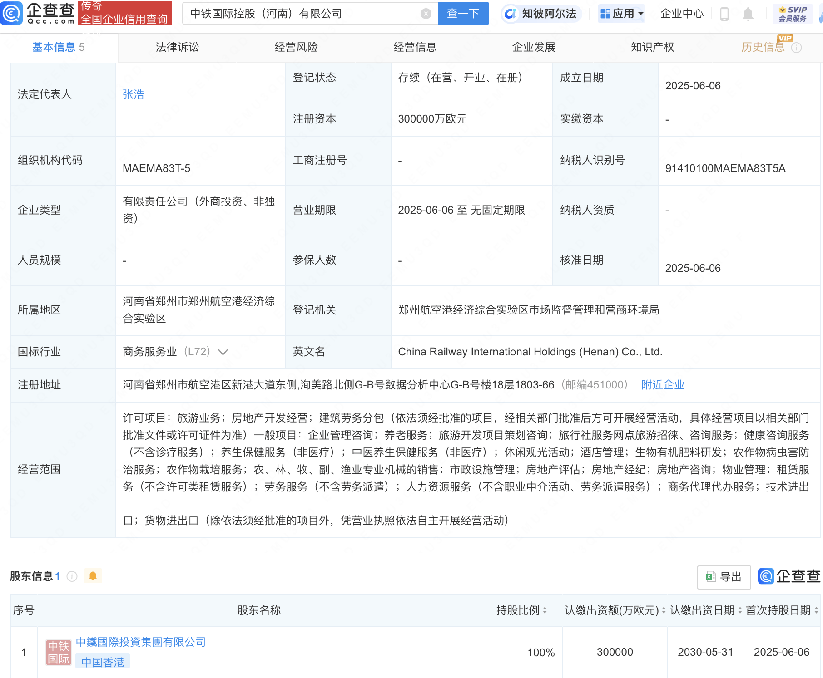Switch to the 基本信息 tab
This screenshot has width=823, height=678.
tap(59, 47)
